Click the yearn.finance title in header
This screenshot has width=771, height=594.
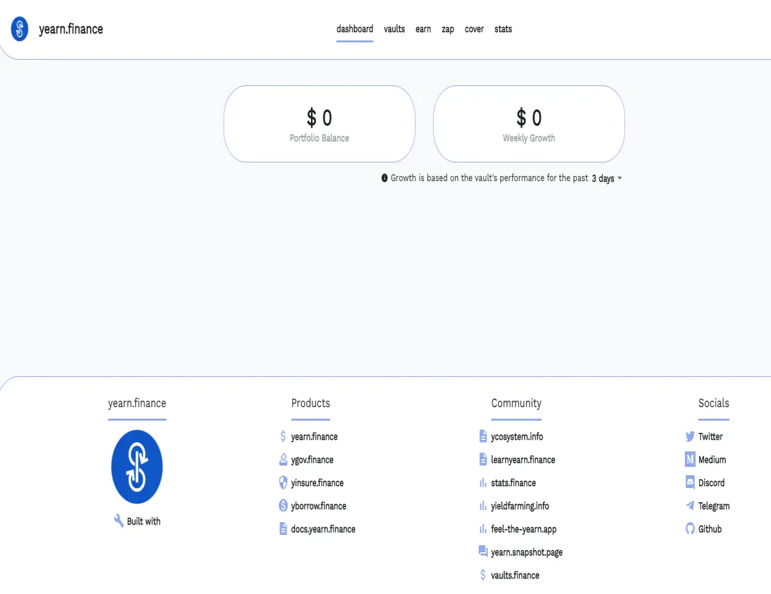71,29
